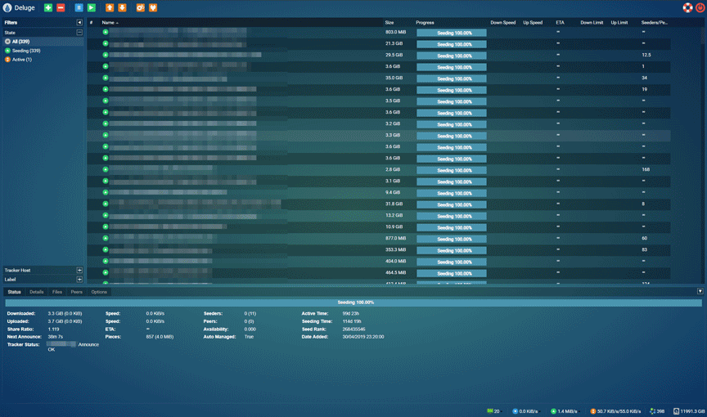
Task: Click the download speed status indicator
Action: [x=524, y=411]
